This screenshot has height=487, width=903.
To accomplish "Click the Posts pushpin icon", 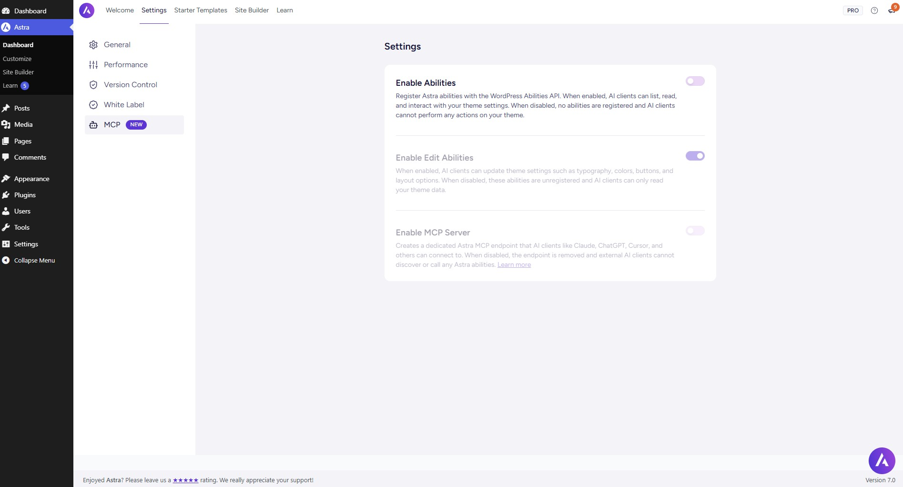I will coord(6,108).
